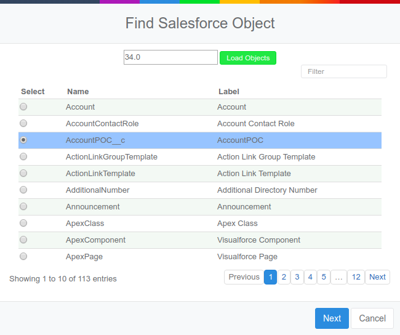The height and width of the screenshot is (335, 400).
Task: Select the Announcement radio button
Action: [x=23, y=206]
